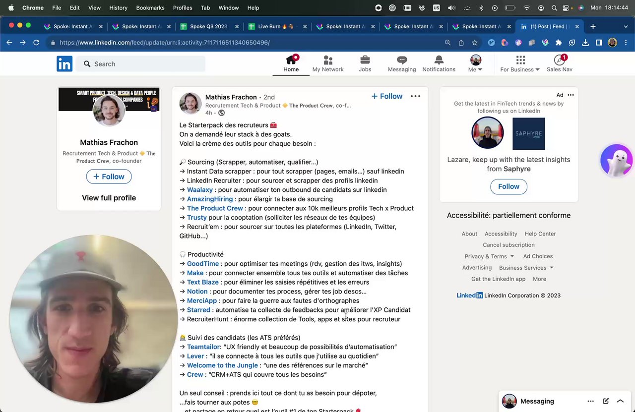Image resolution: width=635 pixels, height=412 pixels.
Task: Follow Saphyre in the ad
Action: [x=508, y=186]
